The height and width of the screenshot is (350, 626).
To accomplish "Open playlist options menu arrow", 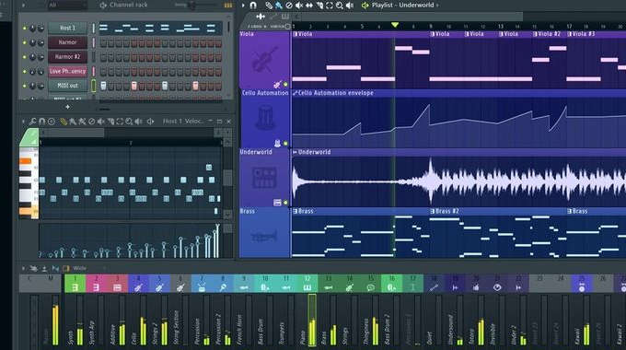I will [243, 6].
